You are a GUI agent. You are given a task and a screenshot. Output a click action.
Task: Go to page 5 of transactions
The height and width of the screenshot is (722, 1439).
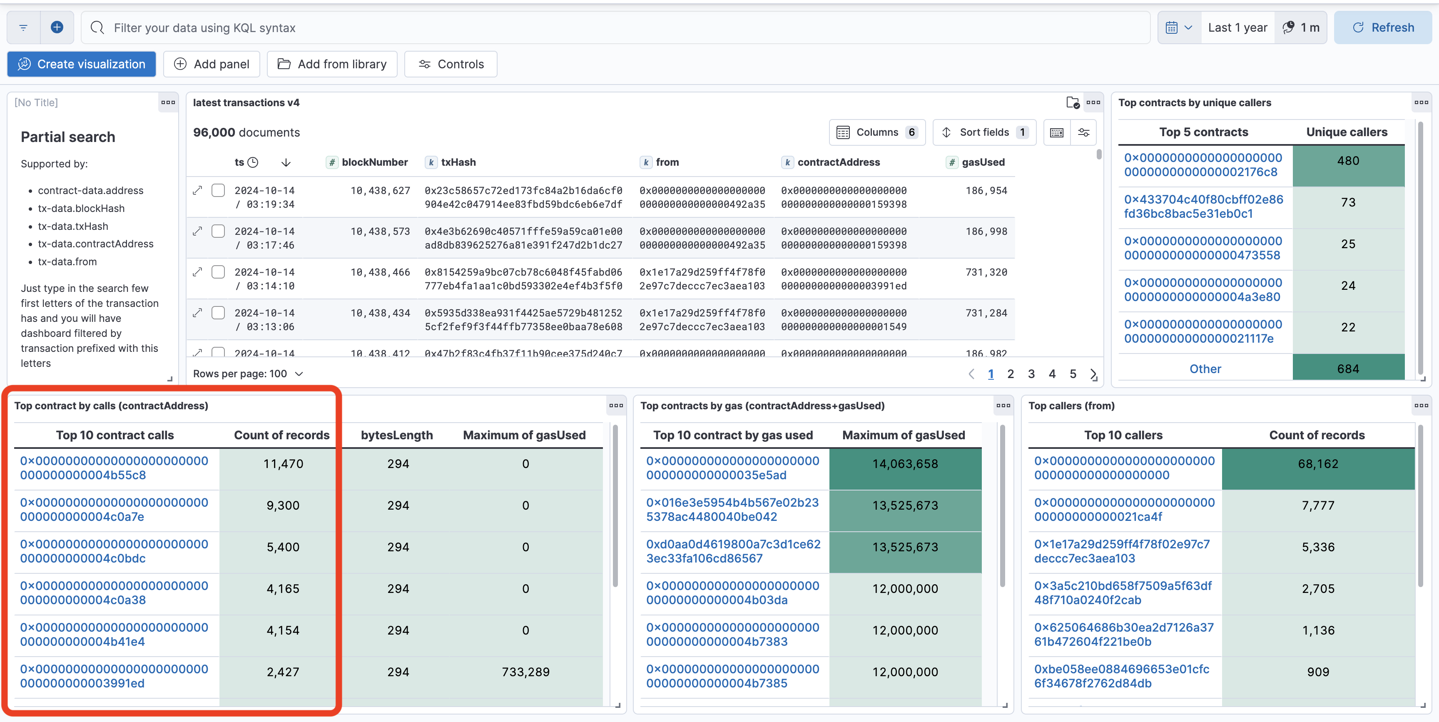tap(1073, 374)
